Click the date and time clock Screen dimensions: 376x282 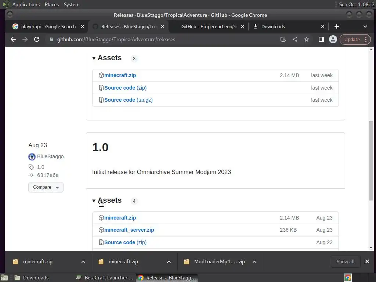(x=357, y=4)
